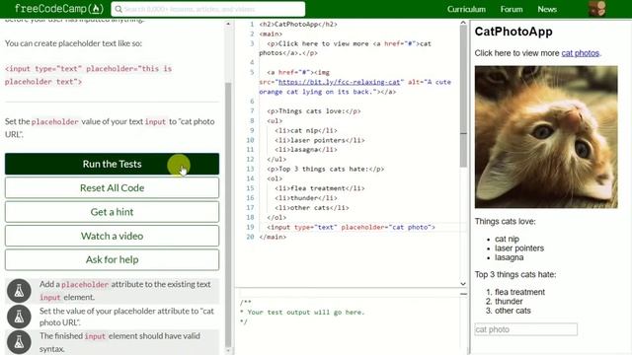The height and width of the screenshot is (355, 632).
Task: Click the cat photo image in preview
Action: point(546,137)
